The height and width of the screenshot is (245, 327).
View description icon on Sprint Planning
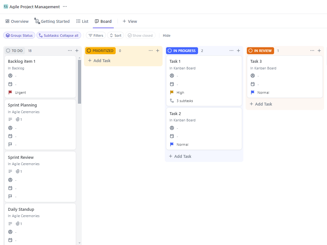coord(10,119)
